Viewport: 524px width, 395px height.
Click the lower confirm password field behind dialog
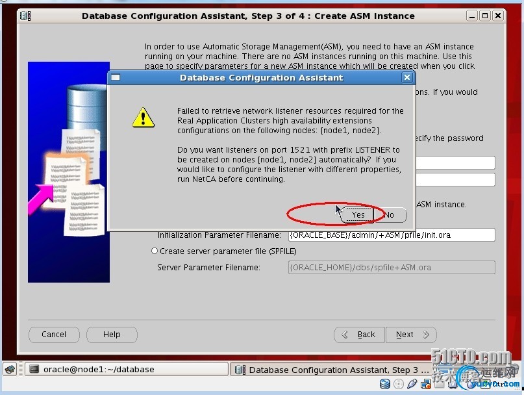pos(455,179)
